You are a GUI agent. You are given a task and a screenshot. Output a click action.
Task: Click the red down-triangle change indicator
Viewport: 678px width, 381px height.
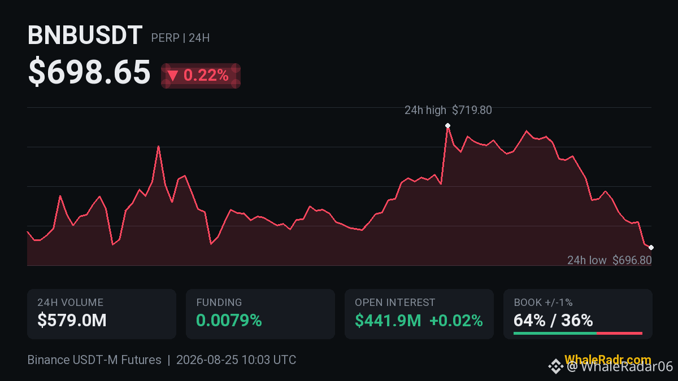[173, 76]
